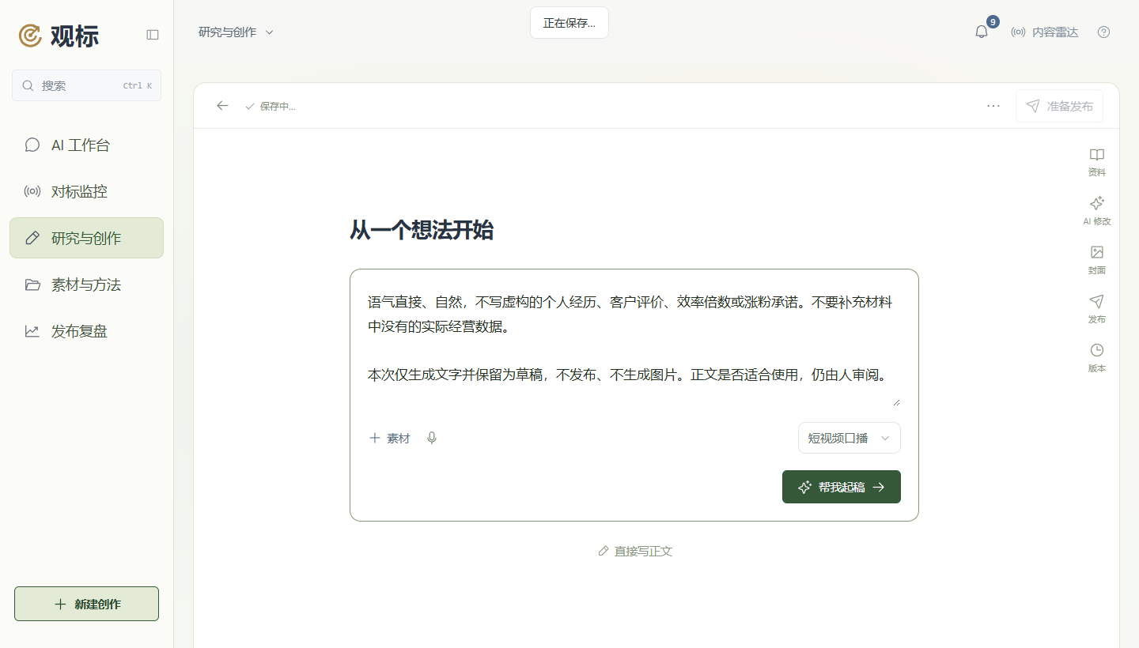Open the notifications bell

click(x=982, y=32)
